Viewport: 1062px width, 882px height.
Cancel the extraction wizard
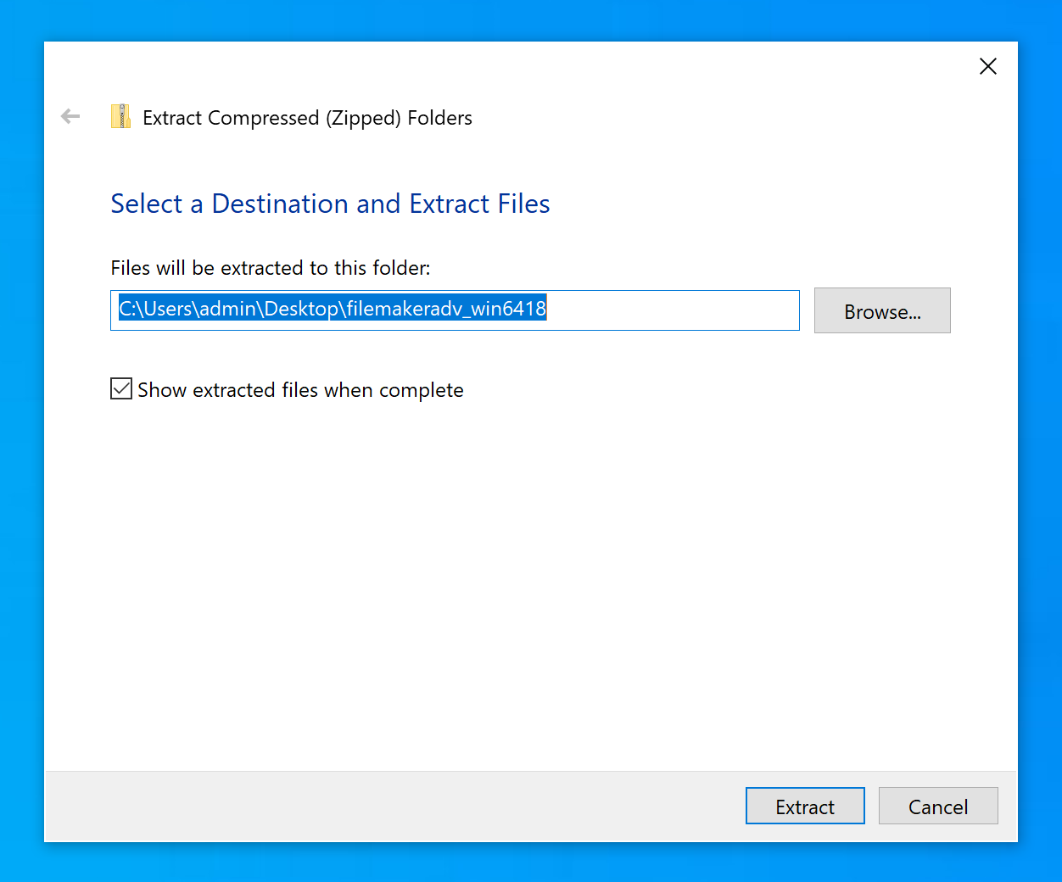pyautogui.click(x=937, y=807)
